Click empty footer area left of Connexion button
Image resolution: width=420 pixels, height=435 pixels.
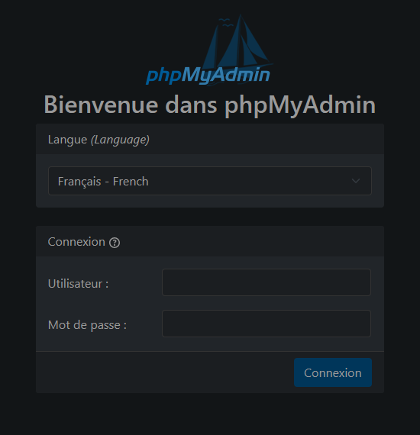(163, 372)
